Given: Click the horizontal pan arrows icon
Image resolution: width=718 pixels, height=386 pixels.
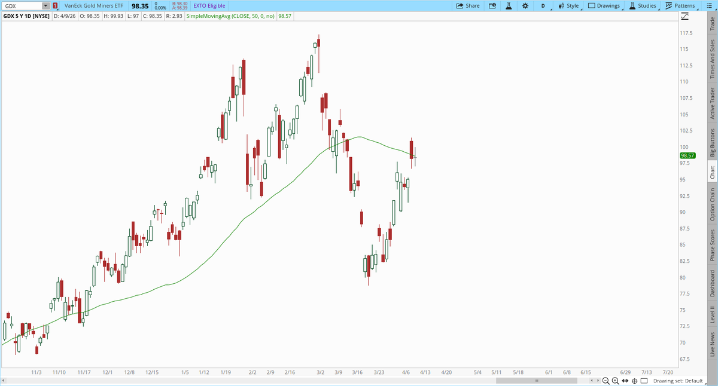Looking at the screenshot, I should tap(625, 381).
